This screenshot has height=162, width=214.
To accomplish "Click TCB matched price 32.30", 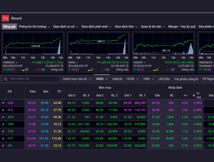I will [156, 131].
